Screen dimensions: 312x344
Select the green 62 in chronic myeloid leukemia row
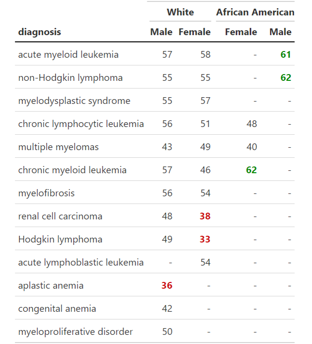[x=251, y=170]
